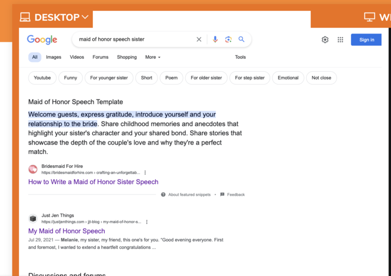Click About featured snippets link

click(190, 195)
